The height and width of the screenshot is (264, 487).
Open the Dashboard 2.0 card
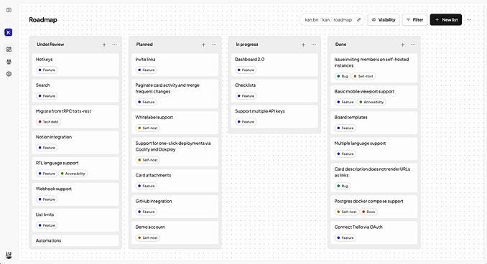coord(274,65)
